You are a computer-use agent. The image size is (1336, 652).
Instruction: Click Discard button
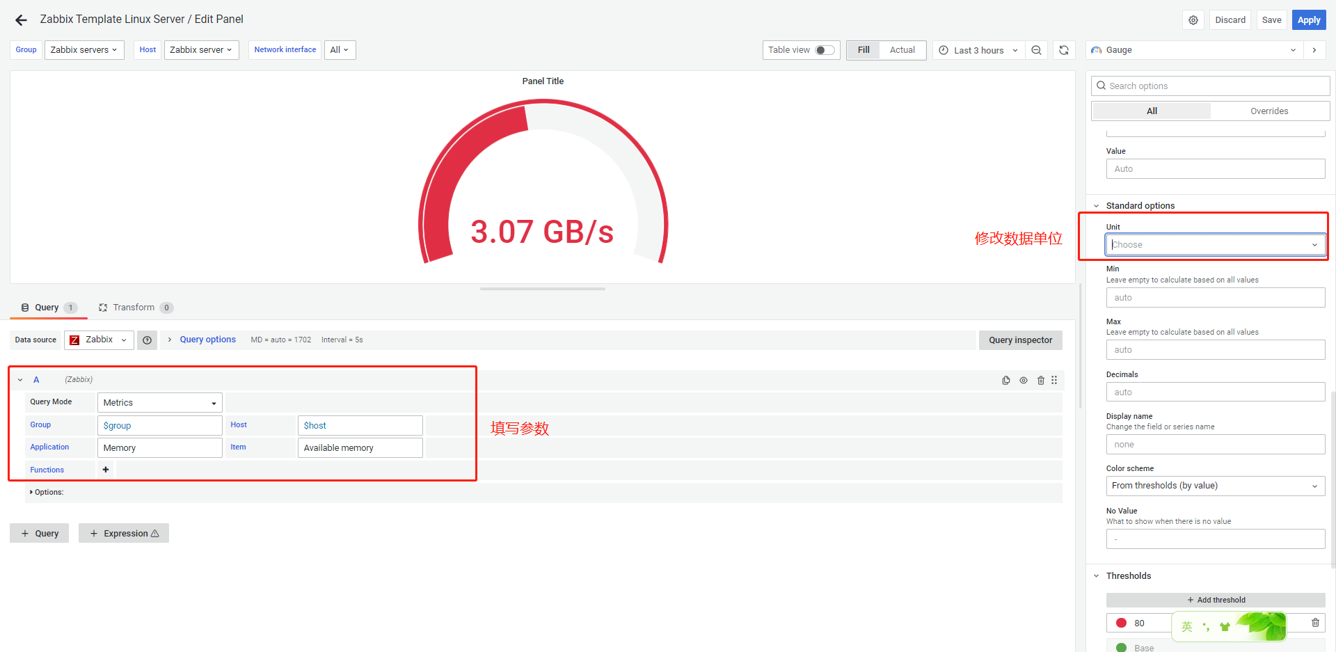(1230, 20)
